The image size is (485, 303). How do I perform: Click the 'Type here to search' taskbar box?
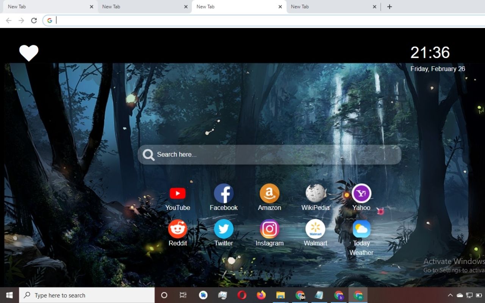[x=87, y=295]
